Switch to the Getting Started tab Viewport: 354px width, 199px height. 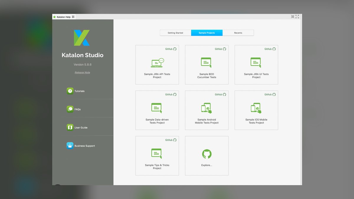(176, 33)
